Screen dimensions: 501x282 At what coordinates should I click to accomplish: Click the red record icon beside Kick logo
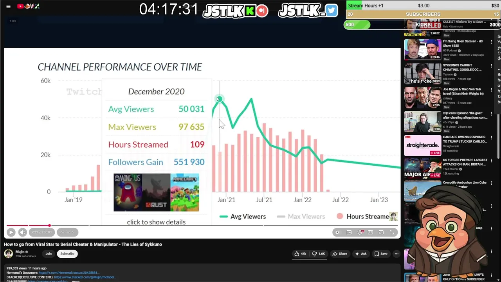262,11
